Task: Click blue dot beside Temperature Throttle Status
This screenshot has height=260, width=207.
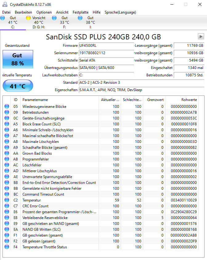Action: [7, 247]
